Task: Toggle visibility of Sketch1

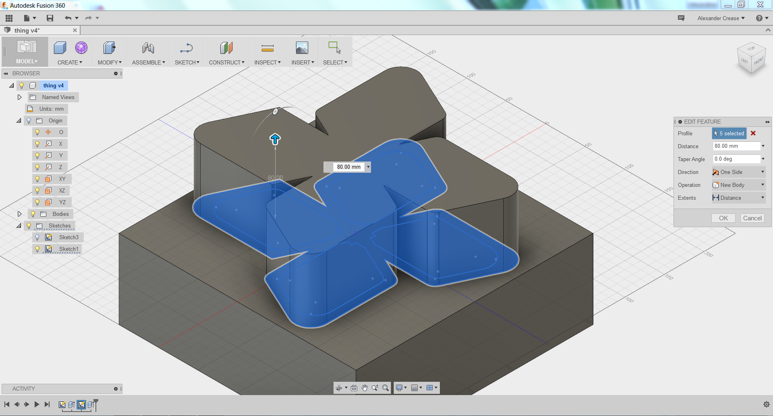Action: [x=37, y=249]
